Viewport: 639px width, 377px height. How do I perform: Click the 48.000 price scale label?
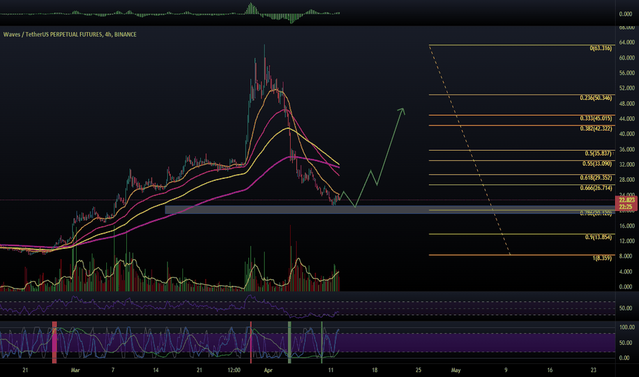[627, 104]
